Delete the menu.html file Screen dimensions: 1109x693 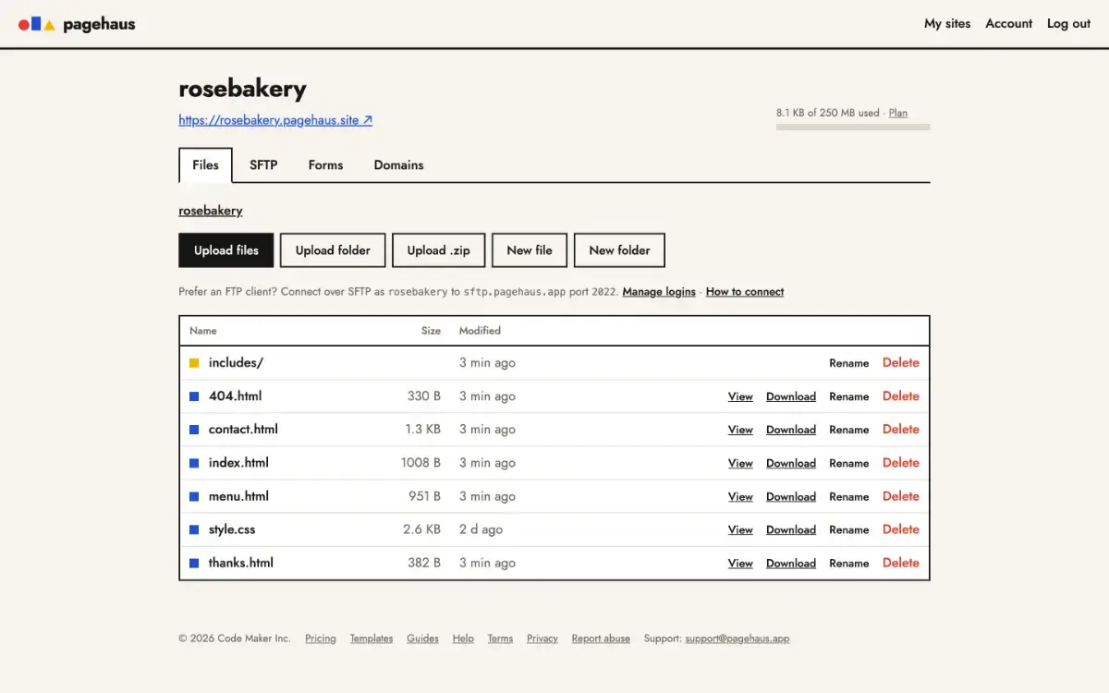click(x=901, y=496)
